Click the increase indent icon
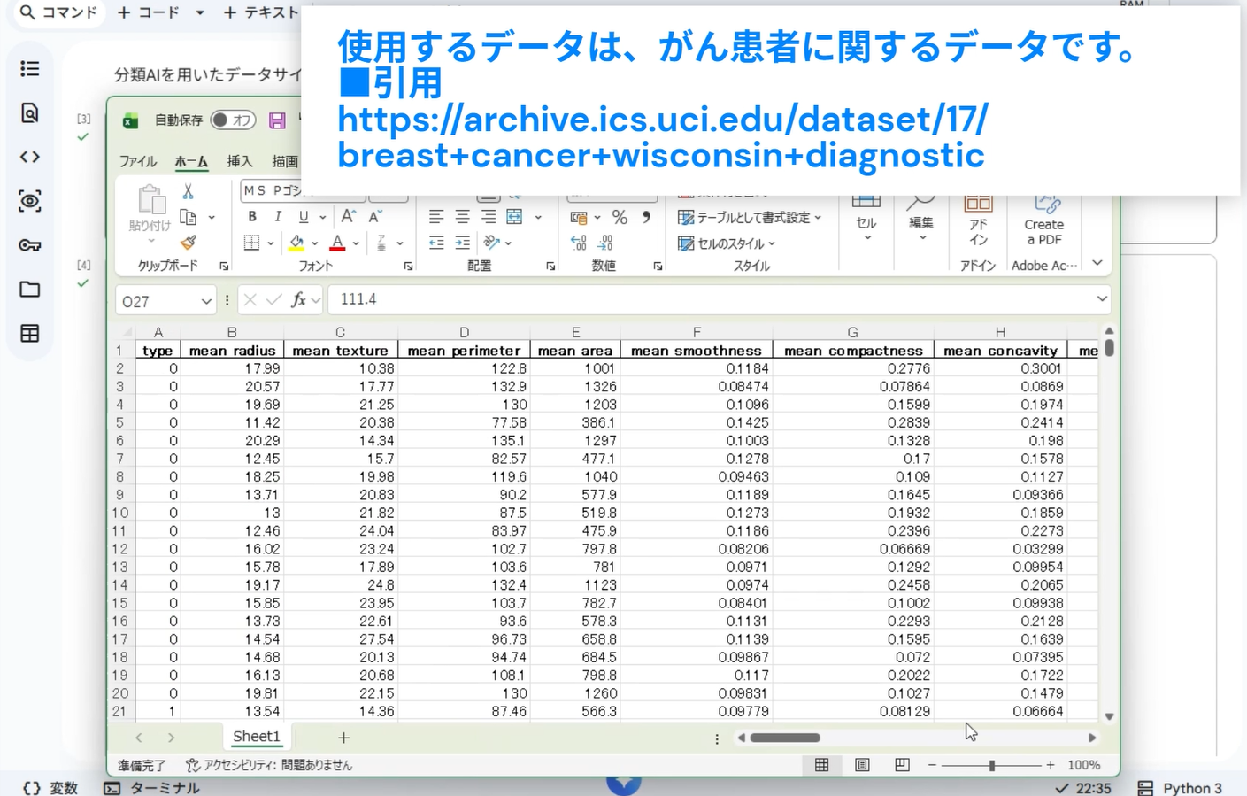This screenshot has height=796, width=1247. (462, 243)
